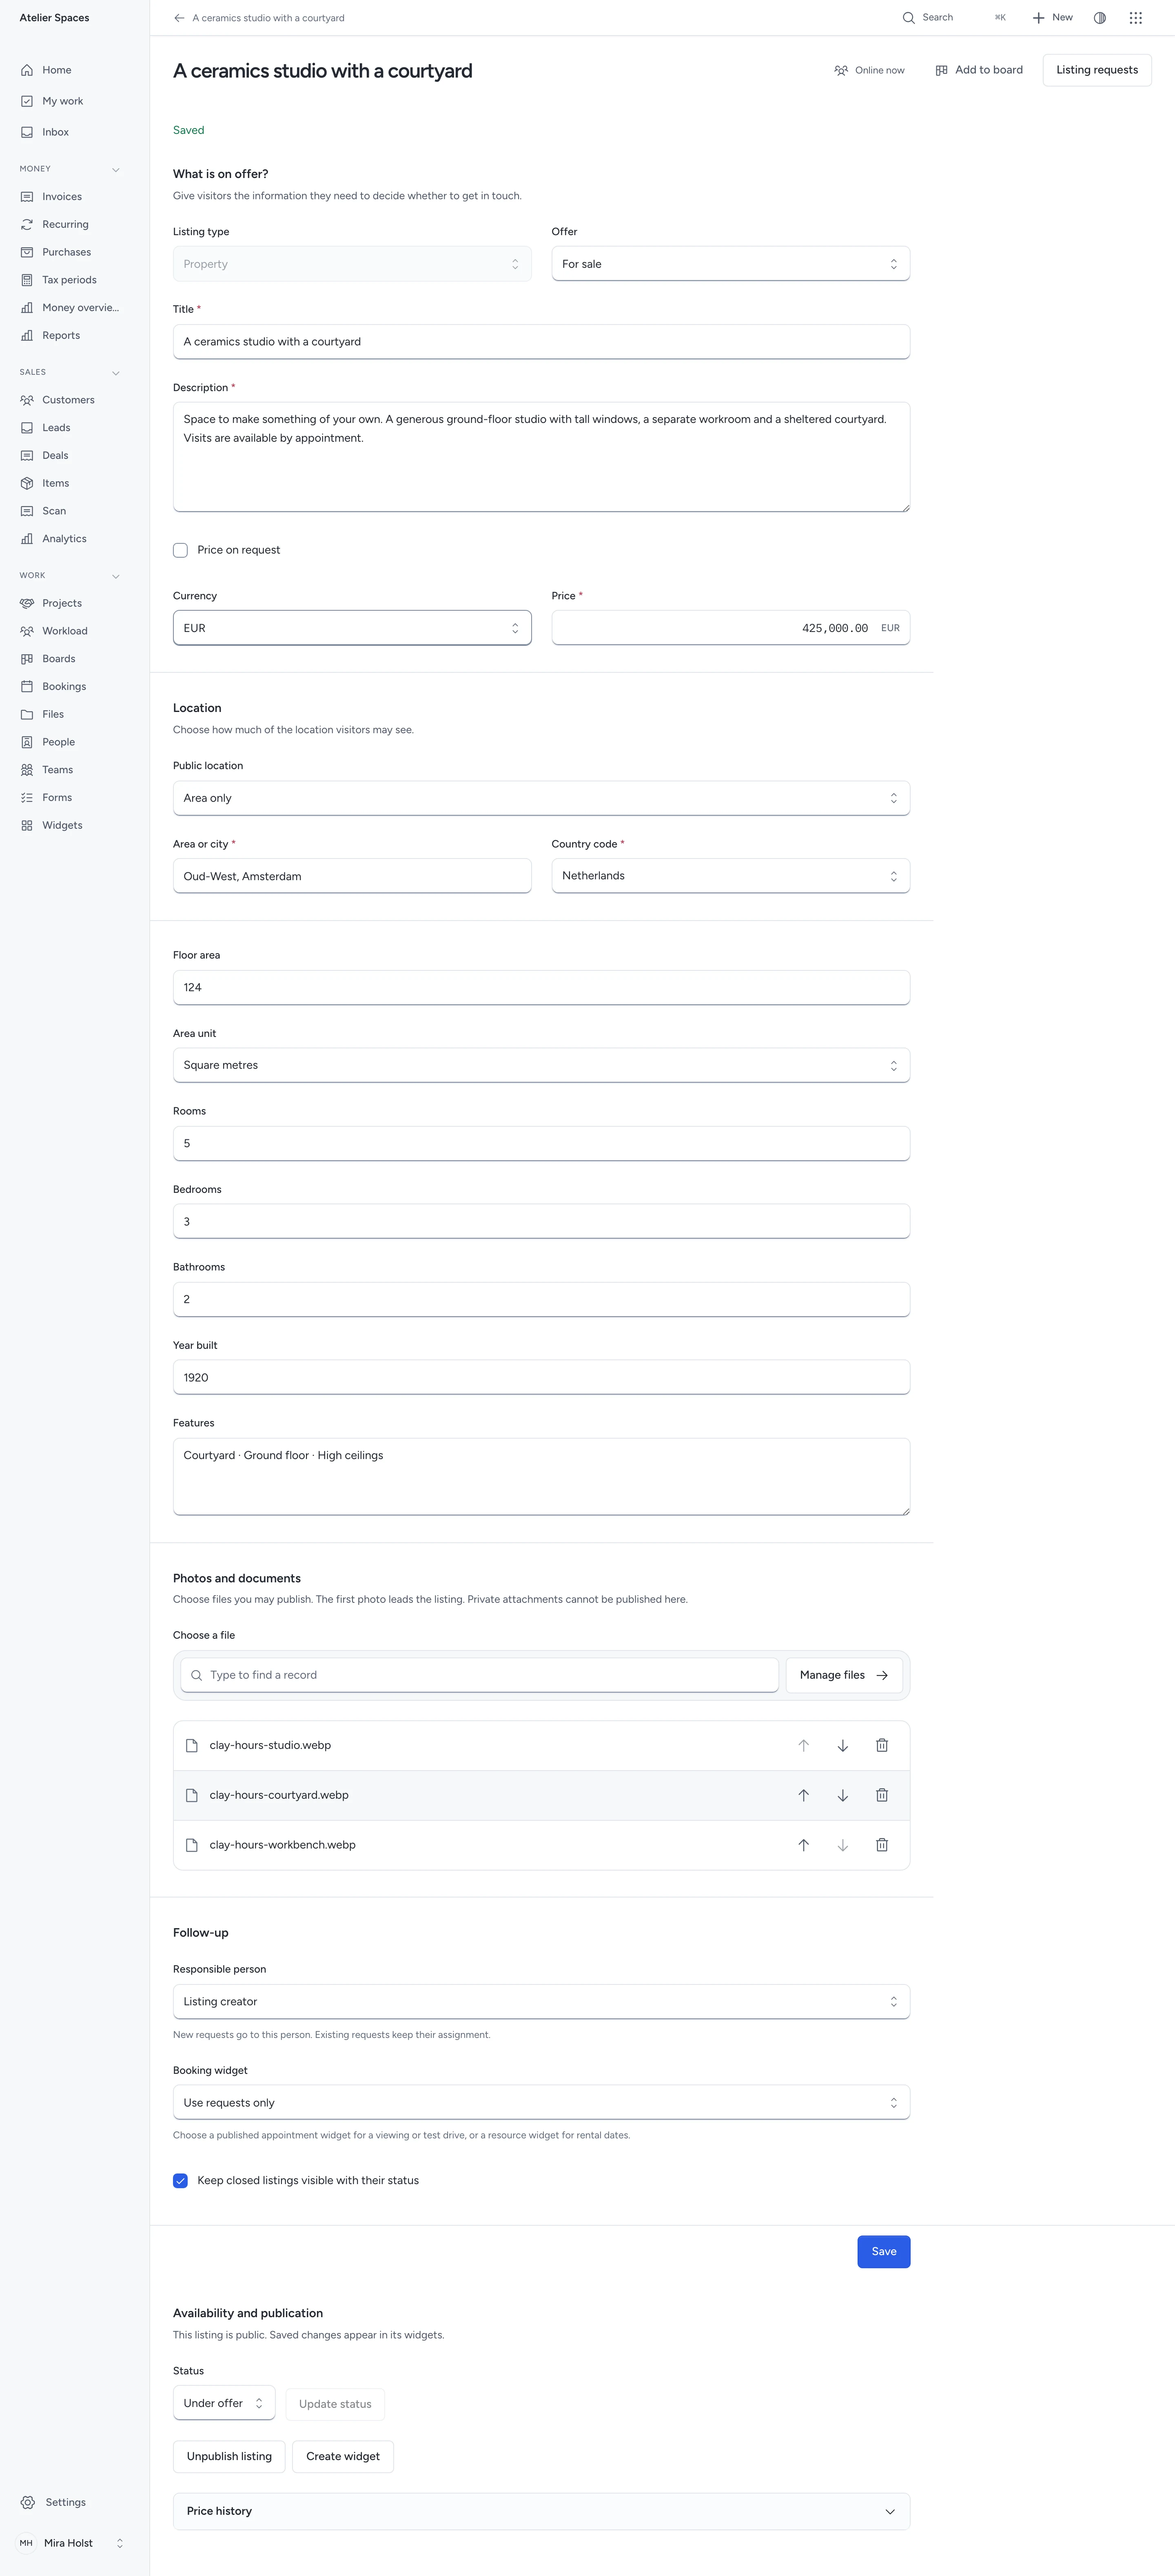Image resolution: width=1175 pixels, height=2576 pixels.
Task: Open Country code dropdown Netherlands
Action: pyautogui.click(x=730, y=876)
